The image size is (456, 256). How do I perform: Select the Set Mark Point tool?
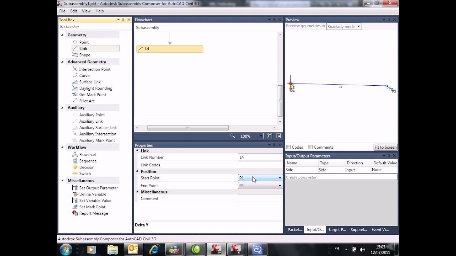[x=92, y=207]
